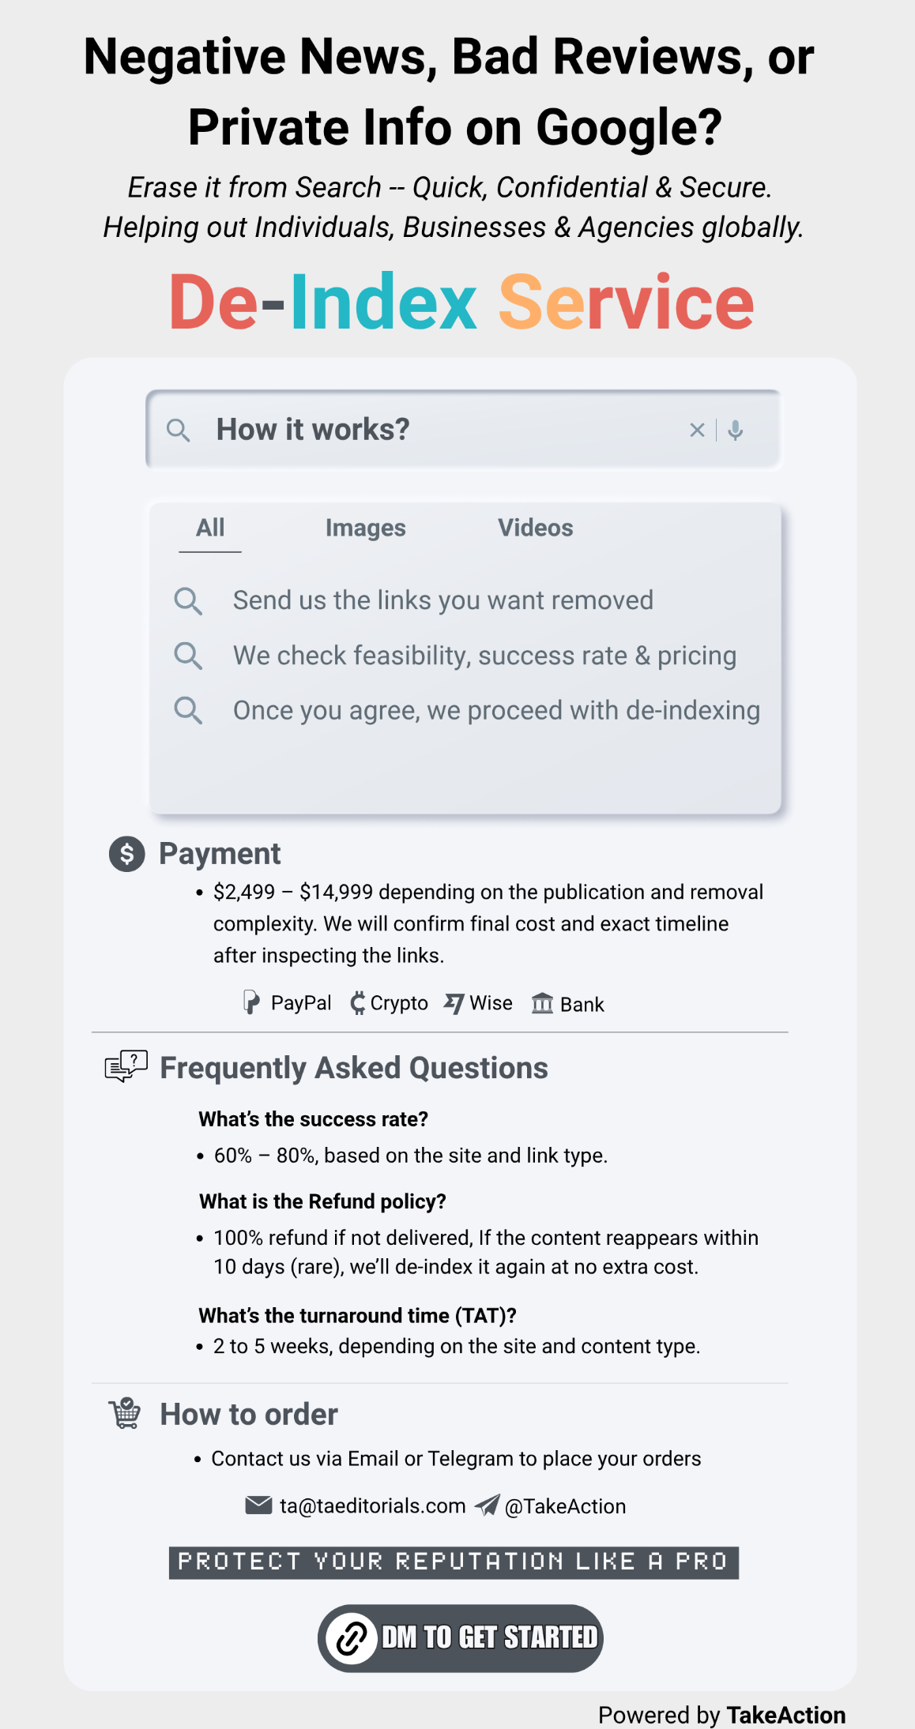The height and width of the screenshot is (1729, 915).
Task: Select 'Send us the links' suggestion
Action: 443,600
